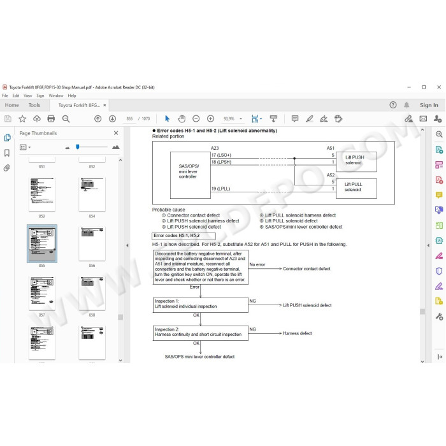Open the Edit menu
Viewport: 446px width, 446px height.
[x=16, y=96]
